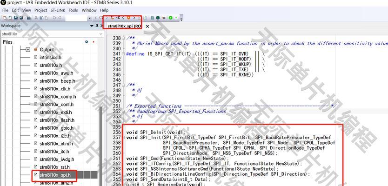Select stm8l10x_iwdg.h in the file tree
The width and height of the screenshot is (388, 186).
click(x=57, y=159)
